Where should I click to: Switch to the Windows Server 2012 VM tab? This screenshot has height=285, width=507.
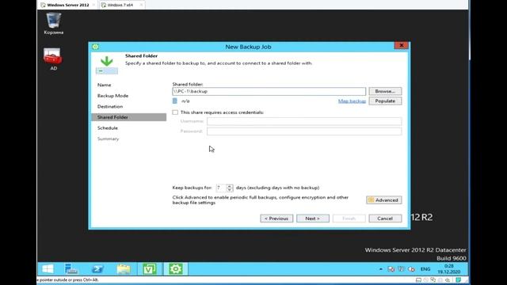pos(67,6)
